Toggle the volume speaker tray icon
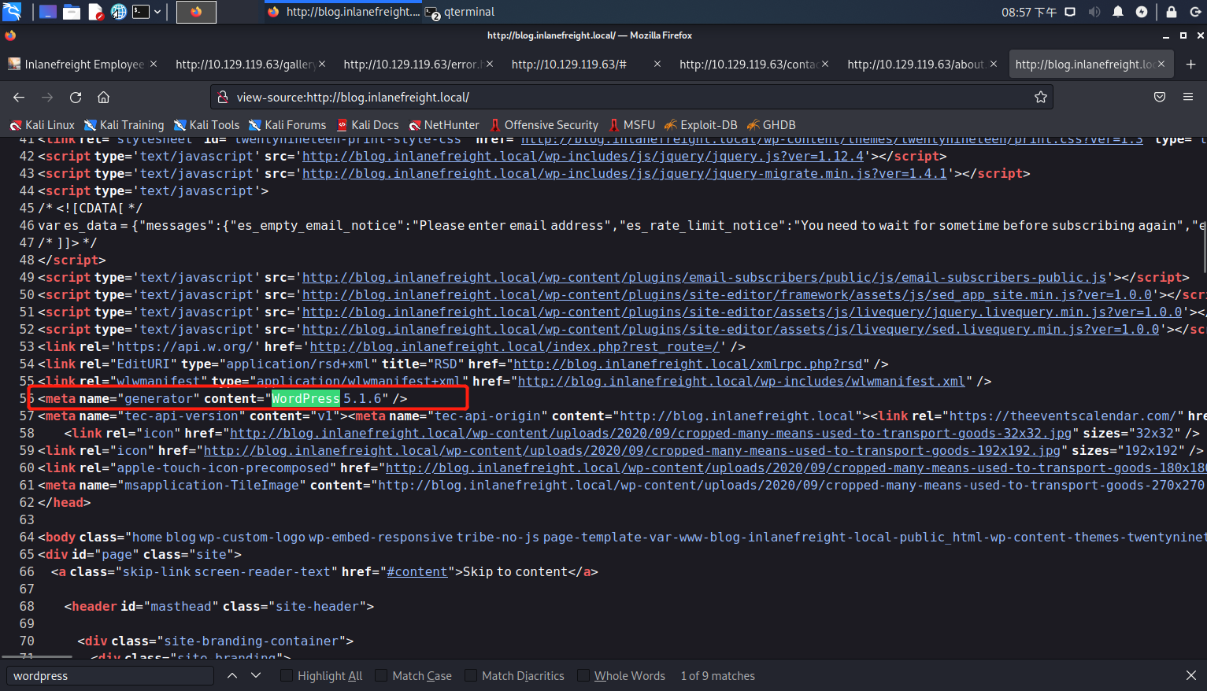This screenshot has width=1207, height=691. point(1094,12)
